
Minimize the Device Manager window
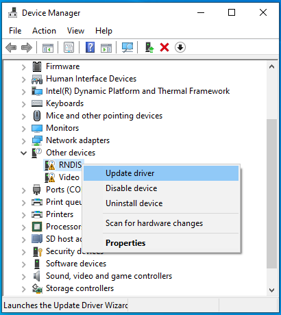[201, 12]
